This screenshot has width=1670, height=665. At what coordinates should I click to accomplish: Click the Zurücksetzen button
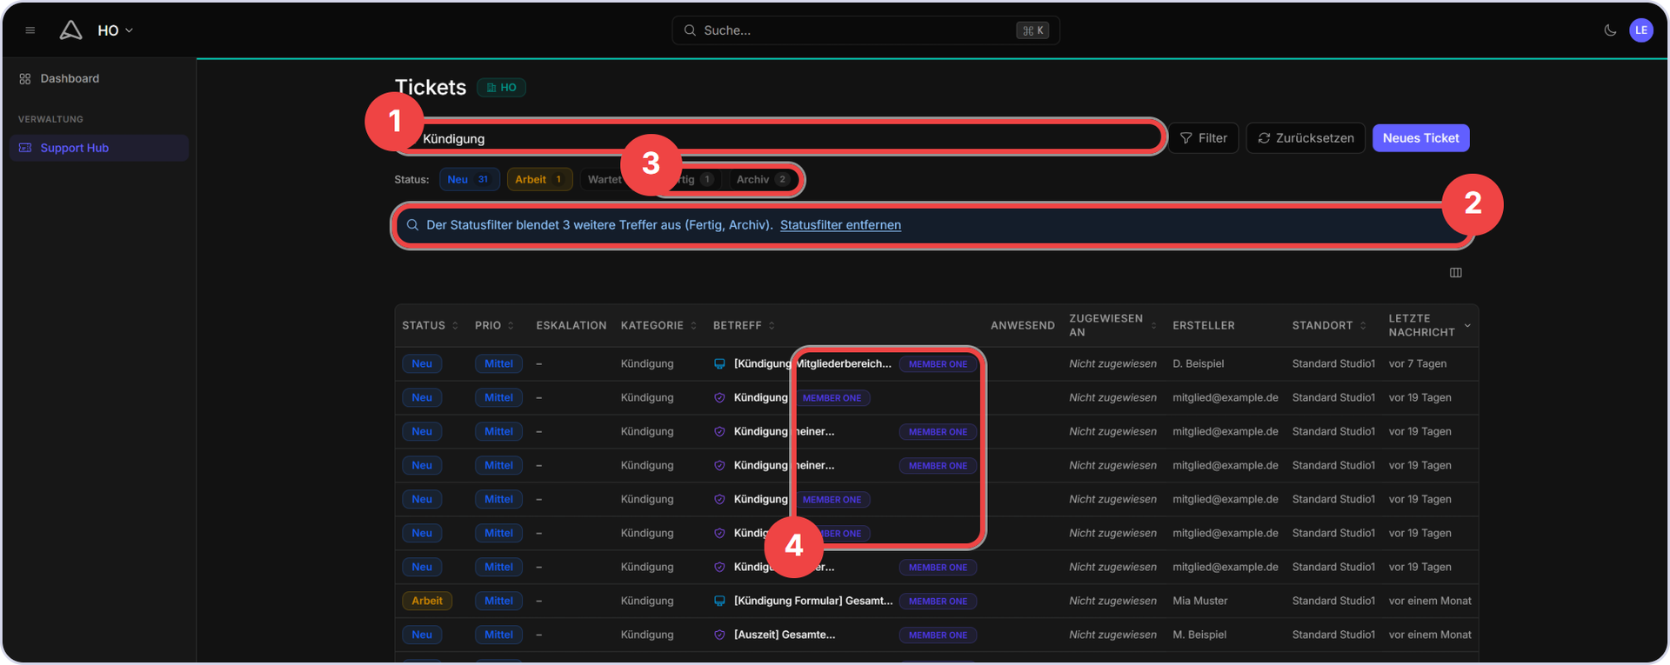(1306, 138)
